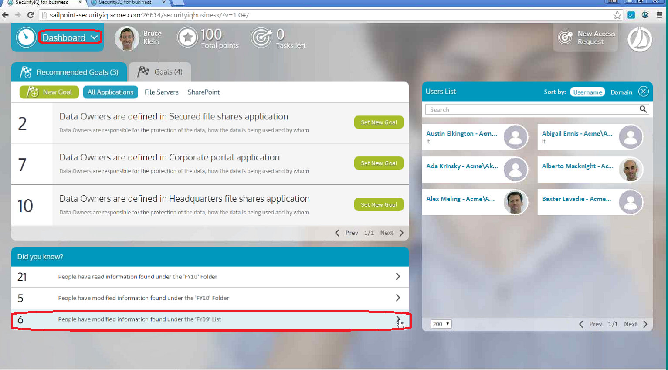Switch to Goals (4) tab
Screen dimensions: 668x370
point(160,72)
